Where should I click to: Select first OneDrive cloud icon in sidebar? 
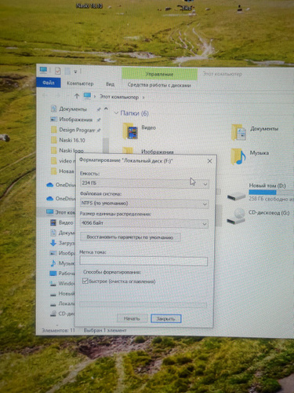[x=49, y=185]
